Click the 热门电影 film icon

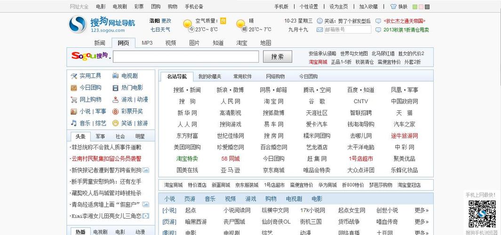116,88
